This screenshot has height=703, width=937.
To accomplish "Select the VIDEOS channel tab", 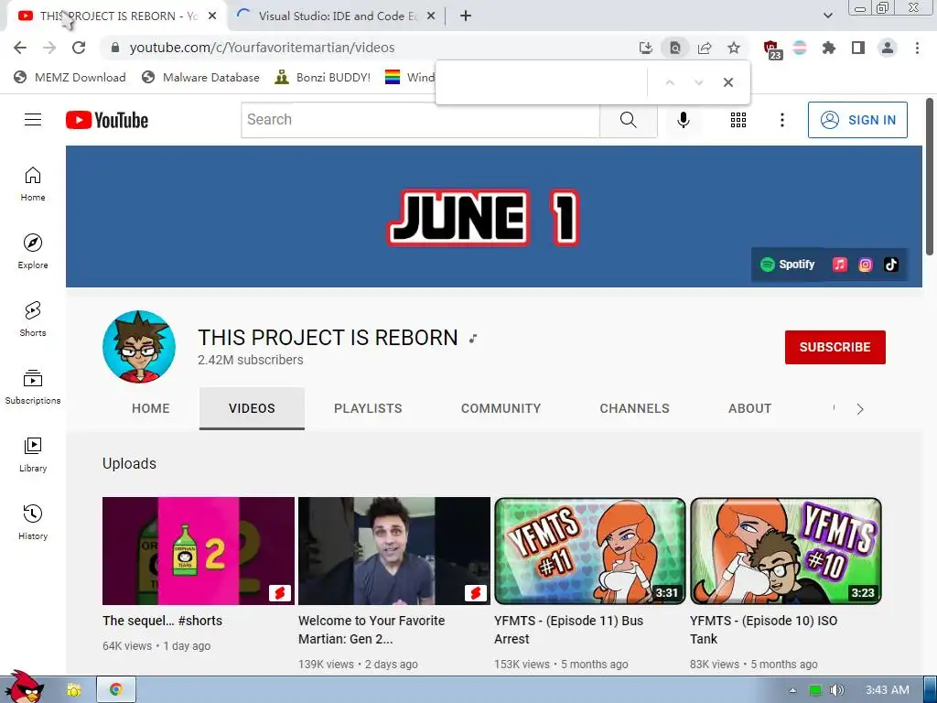I will 252,408.
